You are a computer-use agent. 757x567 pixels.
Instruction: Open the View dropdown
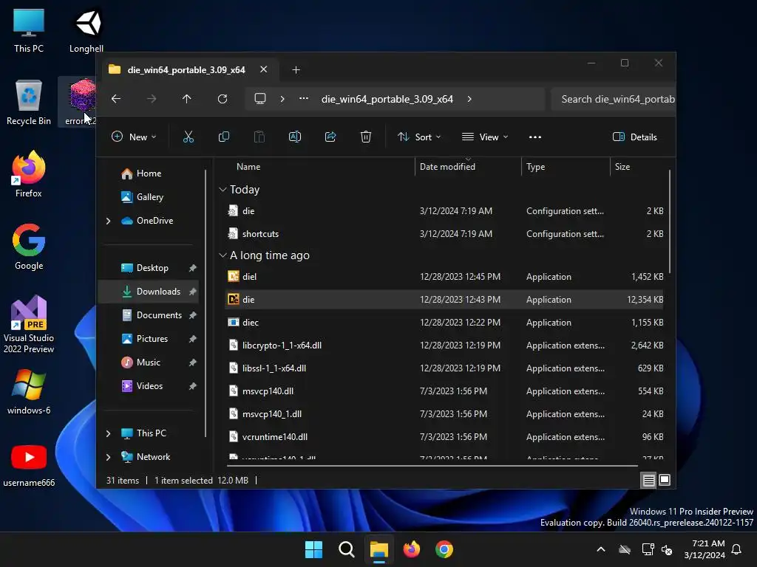[485, 137]
